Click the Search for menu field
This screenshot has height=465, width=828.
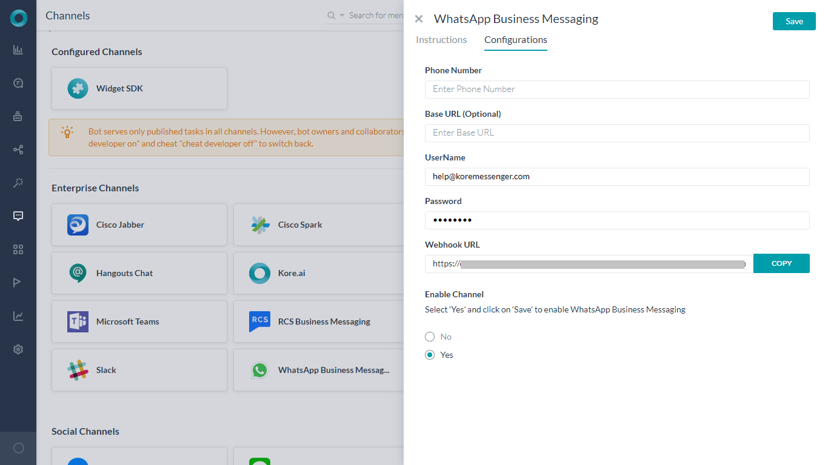click(376, 15)
